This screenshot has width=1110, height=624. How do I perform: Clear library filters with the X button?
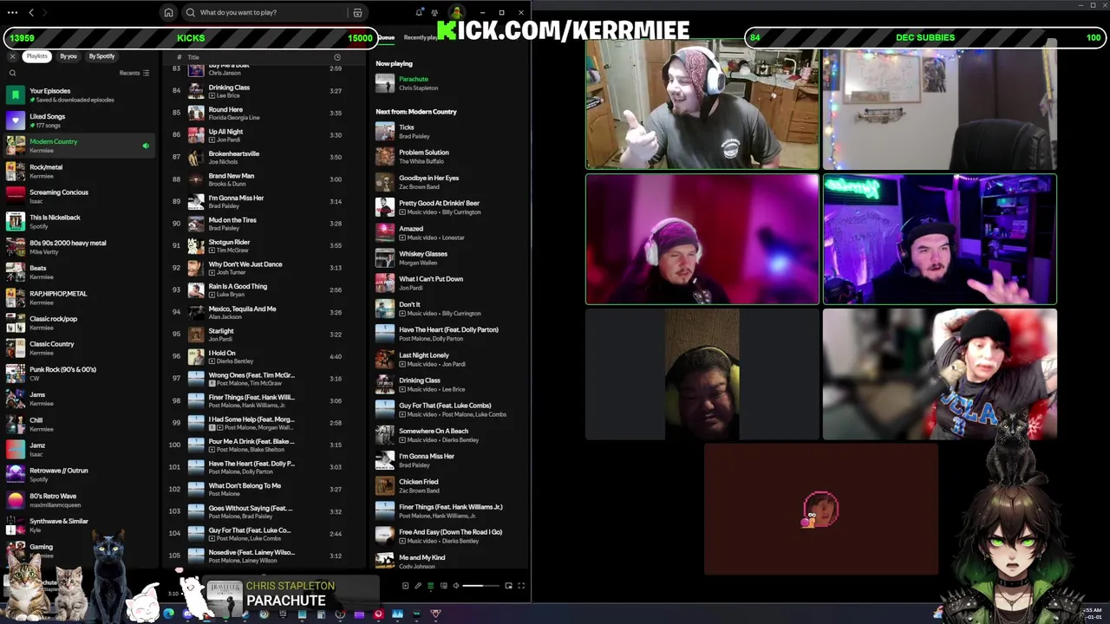12,56
